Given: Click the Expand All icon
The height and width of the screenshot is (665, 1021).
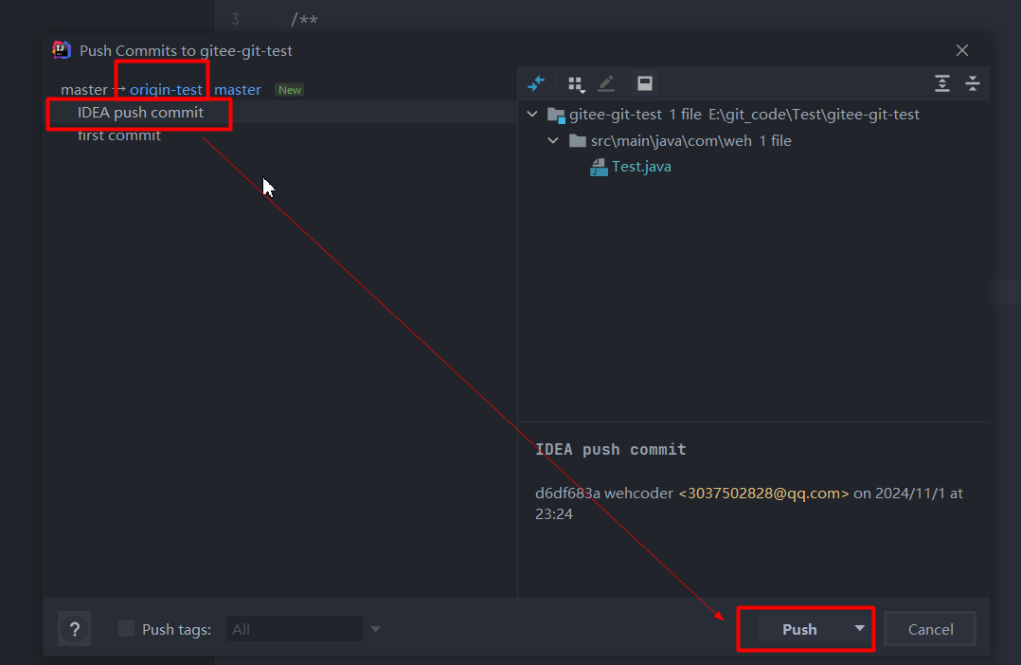Looking at the screenshot, I should (x=942, y=83).
